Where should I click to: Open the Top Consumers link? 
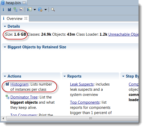(x=24, y=115)
